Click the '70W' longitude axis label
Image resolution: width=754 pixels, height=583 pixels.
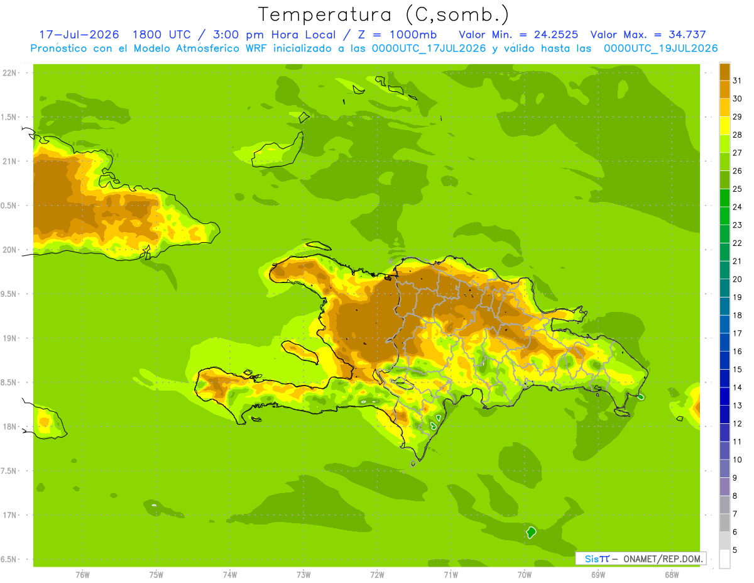pyautogui.click(x=525, y=575)
